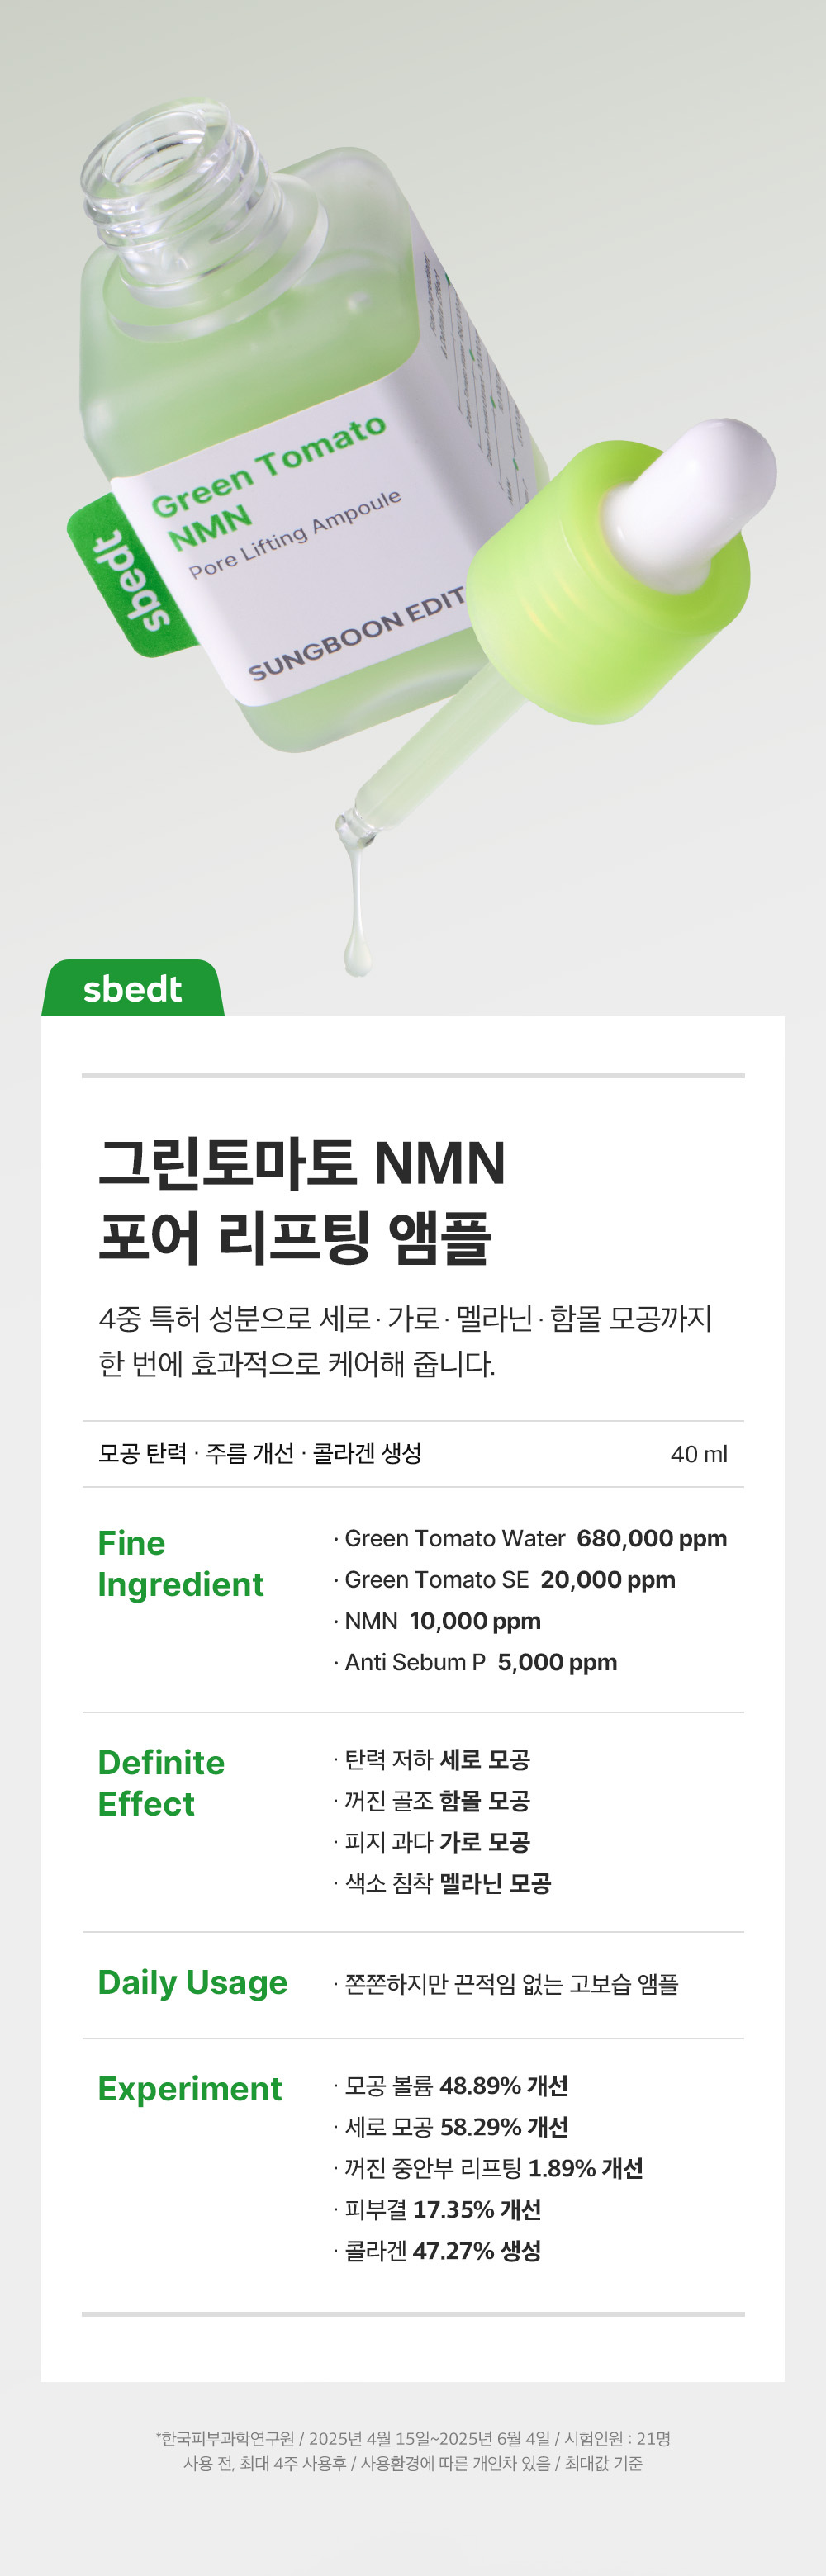Select the Daily Usage heading
Image resolution: width=826 pixels, height=2576 pixels.
pos(192,1982)
